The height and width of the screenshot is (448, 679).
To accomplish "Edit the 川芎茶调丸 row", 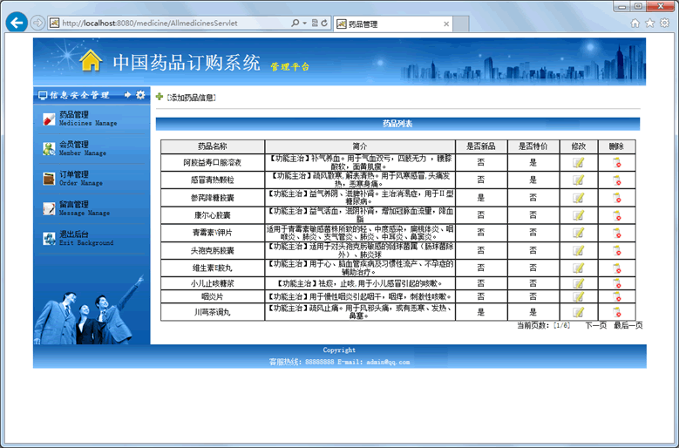I will pos(579,312).
